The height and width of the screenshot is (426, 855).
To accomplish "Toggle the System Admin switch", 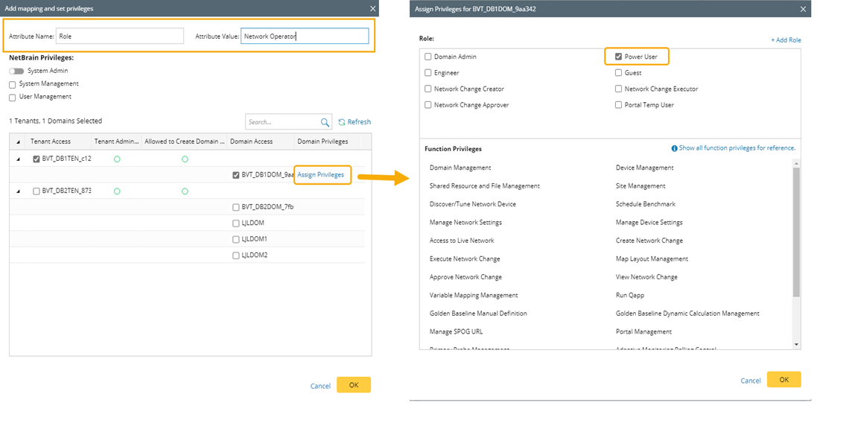I will point(16,71).
